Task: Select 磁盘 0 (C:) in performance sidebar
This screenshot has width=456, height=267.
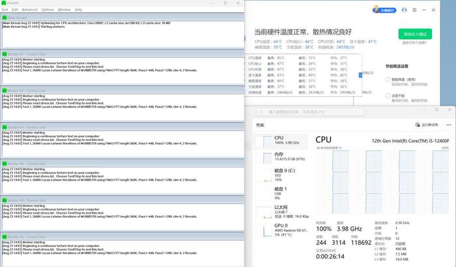Action: point(281,175)
